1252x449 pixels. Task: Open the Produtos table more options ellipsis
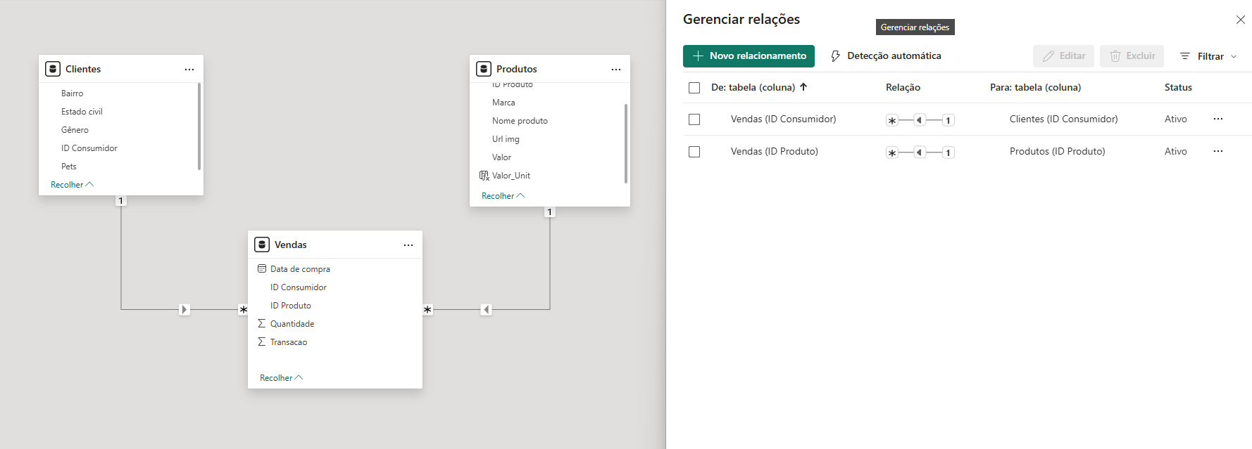(616, 70)
